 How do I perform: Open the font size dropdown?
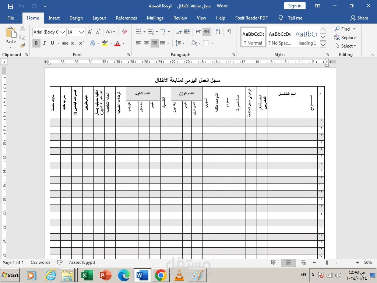[x=81, y=32]
